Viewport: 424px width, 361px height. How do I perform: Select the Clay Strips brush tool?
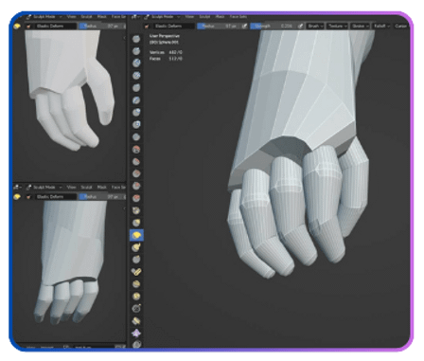pos(136,76)
